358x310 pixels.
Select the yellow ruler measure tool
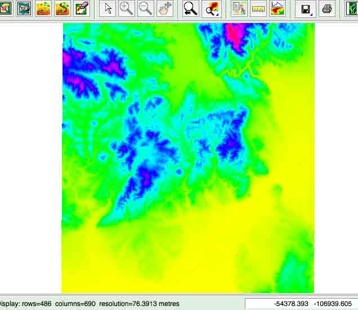pos(258,8)
